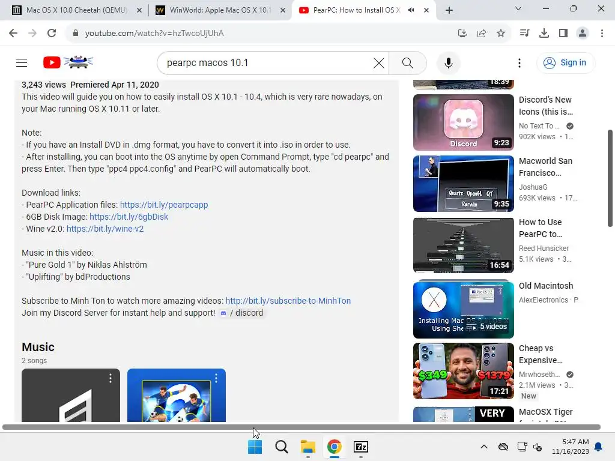Go back to the previous page
The width and height of the screenshot is (615, 461).
coord(13,34)
